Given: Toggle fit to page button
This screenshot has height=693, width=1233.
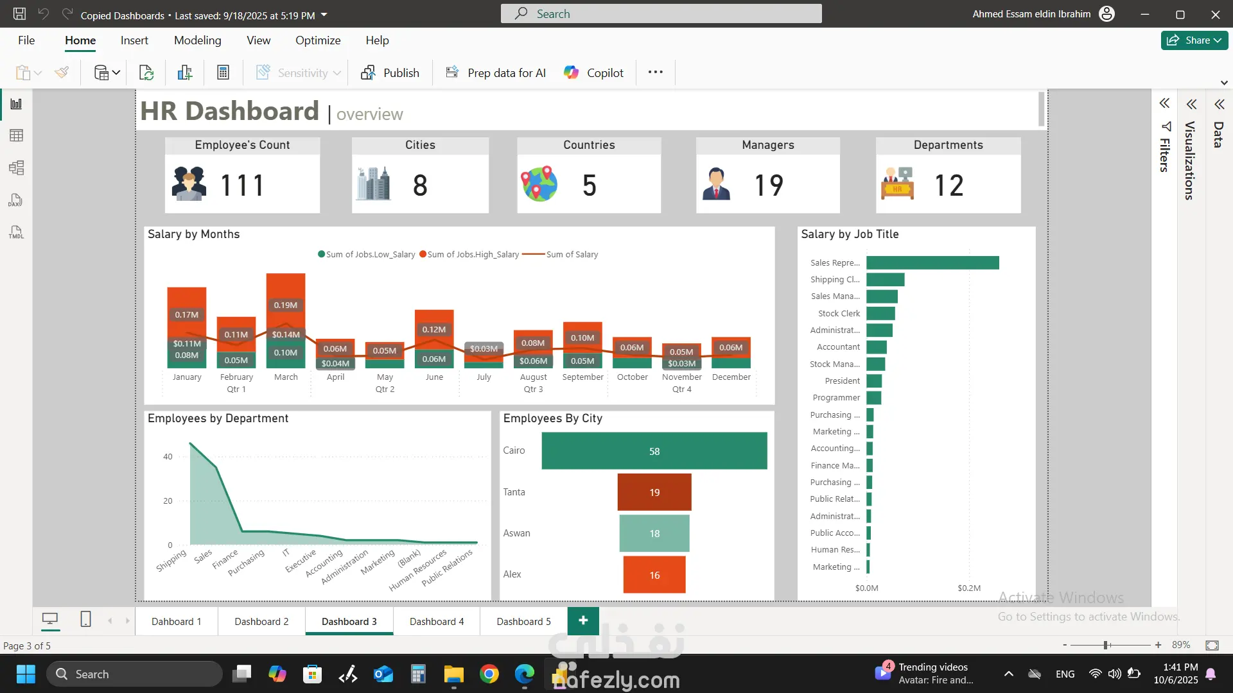Looking at the screenshot, I should [x=1212, y=646].
